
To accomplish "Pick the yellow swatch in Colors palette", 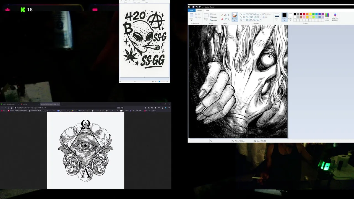I will (x=310, y=14).
